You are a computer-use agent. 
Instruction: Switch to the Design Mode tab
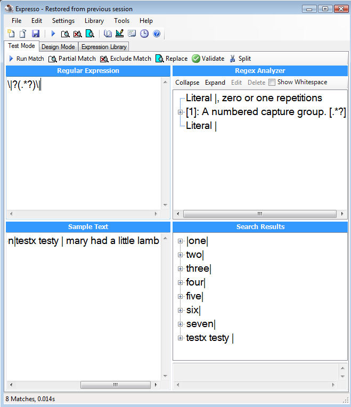click(x=59, y=47)
